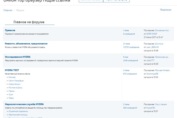Screen dimensions: 177x118
Task: Open the robbi777 profile link
Action: [x=150, y=60]
